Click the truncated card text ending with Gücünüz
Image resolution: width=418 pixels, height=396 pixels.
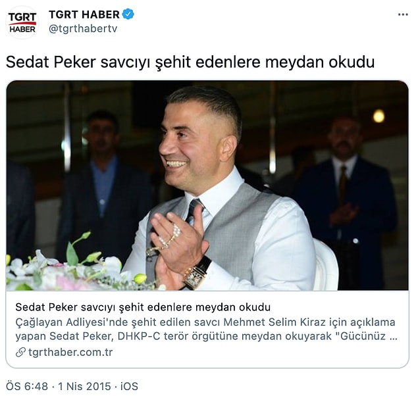coord(206,336)
